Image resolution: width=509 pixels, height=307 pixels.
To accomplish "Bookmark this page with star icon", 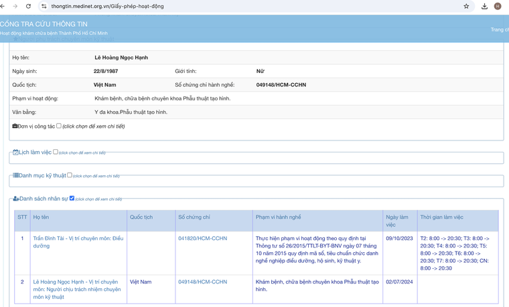I will pyautogui.click(x=466, y=6).
